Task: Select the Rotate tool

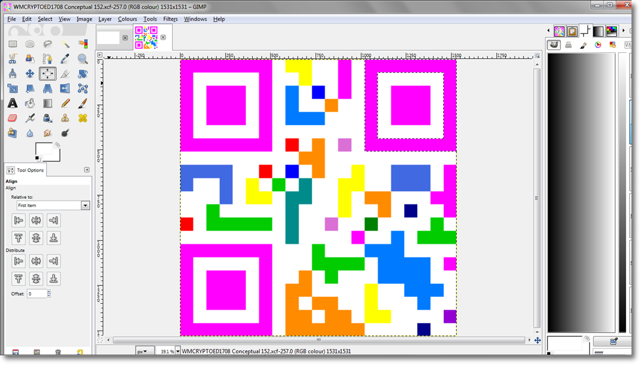Action: (82, 74)
